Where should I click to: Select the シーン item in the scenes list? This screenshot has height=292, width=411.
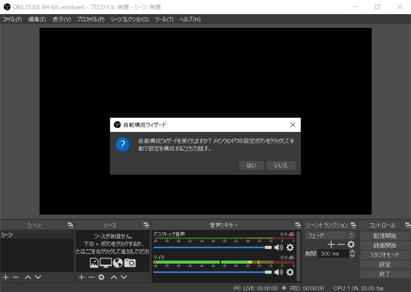tap(37, 234)
